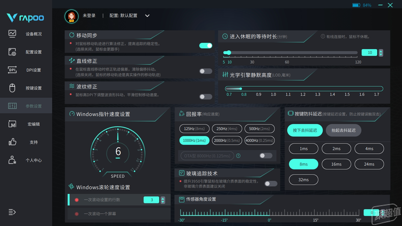
Task: Click the 回报率 icon
Action: click(182, 114)
